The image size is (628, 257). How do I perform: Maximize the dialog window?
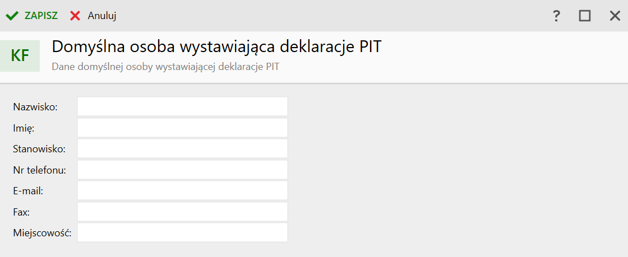point(585,16)
